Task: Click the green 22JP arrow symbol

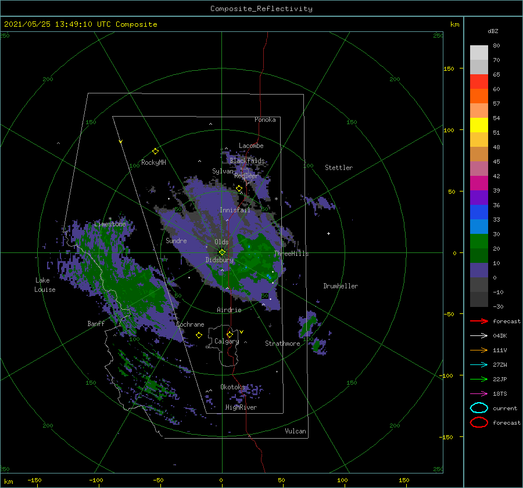Action: click(479, 379)
